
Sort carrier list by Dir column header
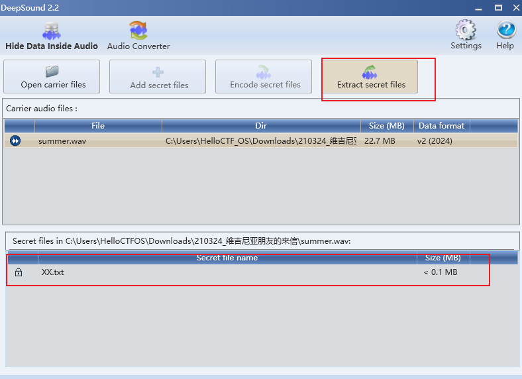coord(261,126)
